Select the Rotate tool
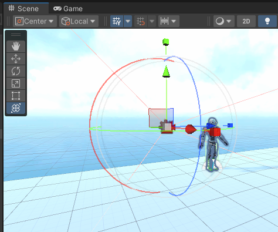This screenshot has width=278, height=232. tap(16, 71)
